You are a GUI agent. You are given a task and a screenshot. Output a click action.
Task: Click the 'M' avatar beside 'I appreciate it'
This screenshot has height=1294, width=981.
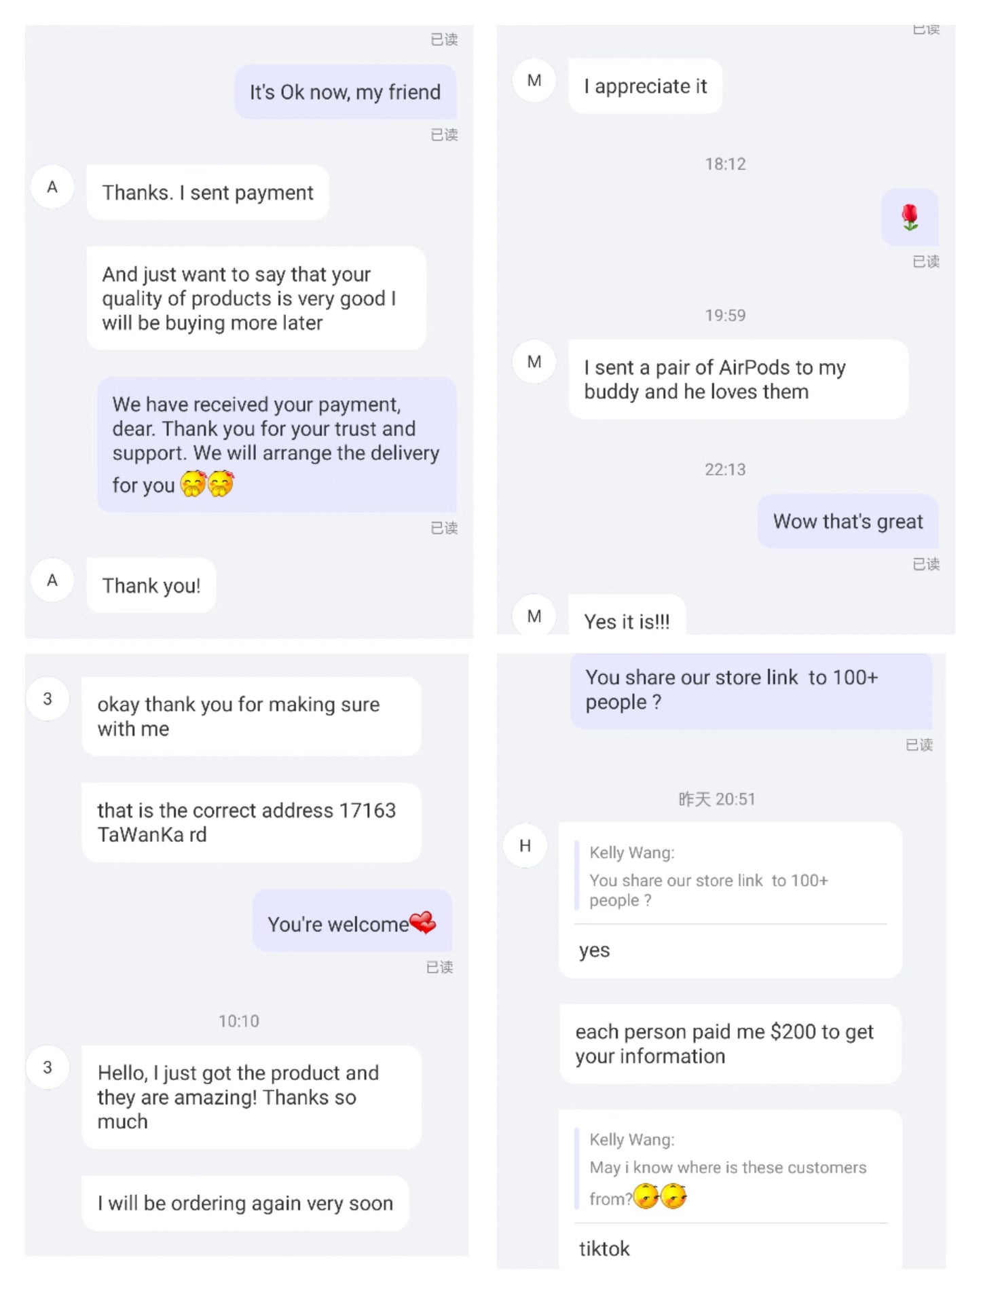click(534, 81)
